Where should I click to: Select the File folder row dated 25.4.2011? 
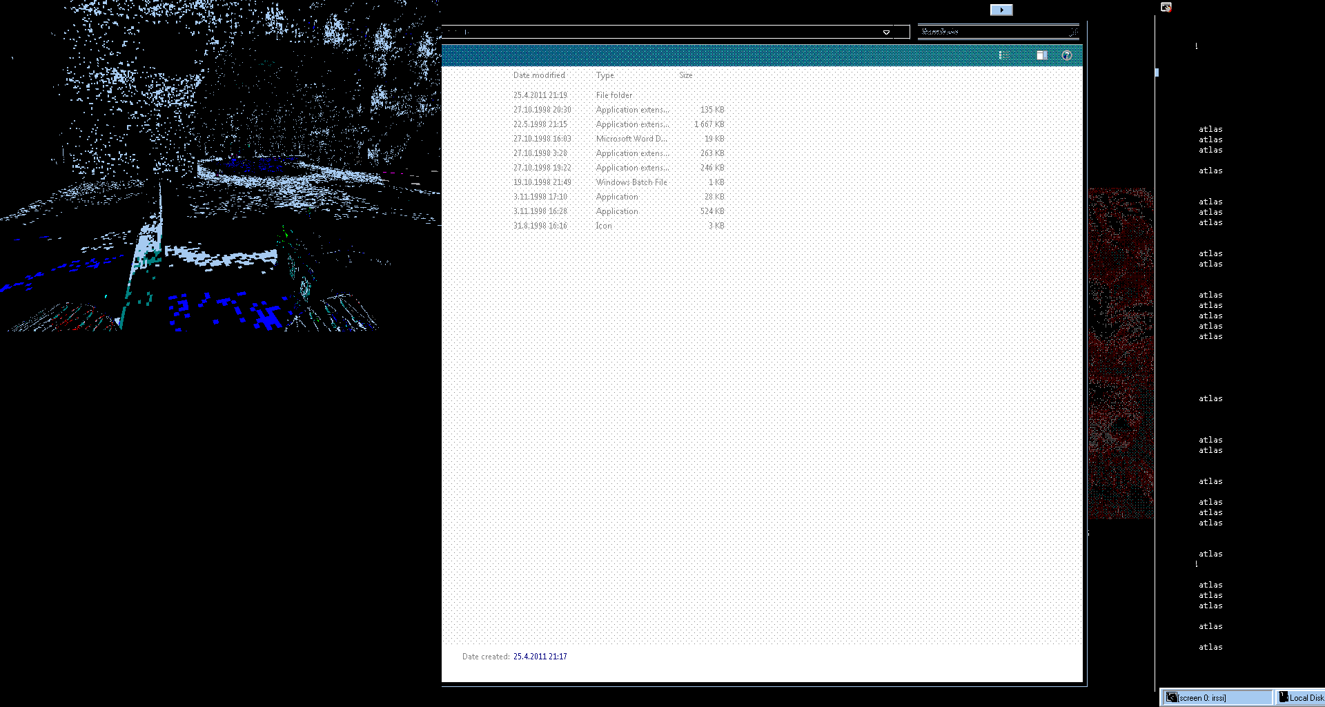pyautogui.click(x=614, y=95)
